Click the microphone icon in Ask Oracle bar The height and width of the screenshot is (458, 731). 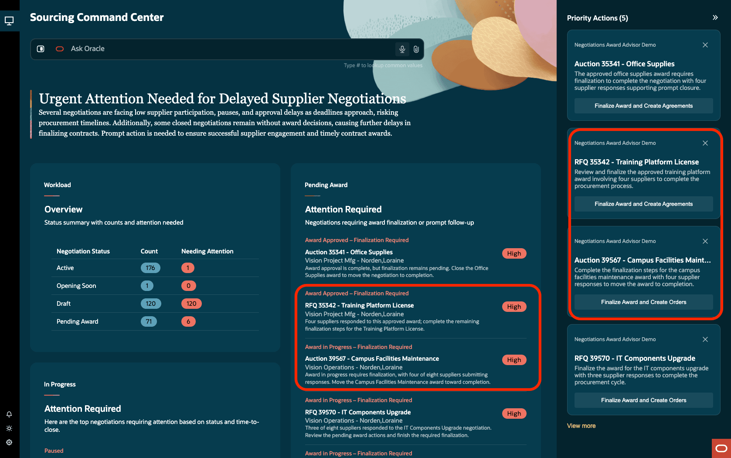point(402,49)
